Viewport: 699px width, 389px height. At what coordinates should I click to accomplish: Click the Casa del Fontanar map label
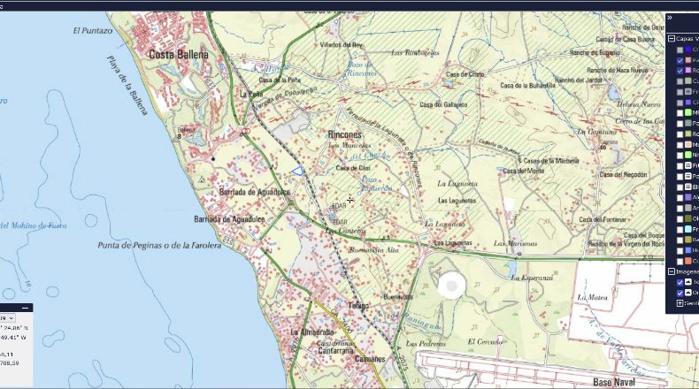[x=603, y=219]
